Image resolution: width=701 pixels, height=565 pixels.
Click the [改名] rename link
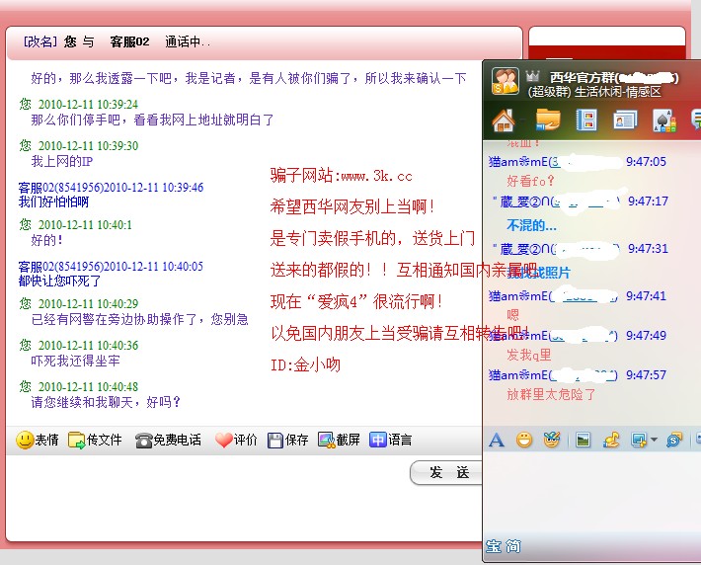tap(40, 41)
